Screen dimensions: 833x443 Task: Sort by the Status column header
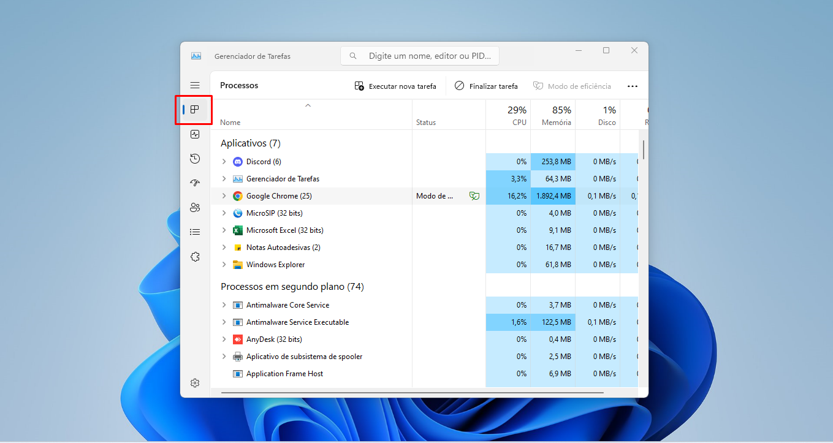coord(449,115)
